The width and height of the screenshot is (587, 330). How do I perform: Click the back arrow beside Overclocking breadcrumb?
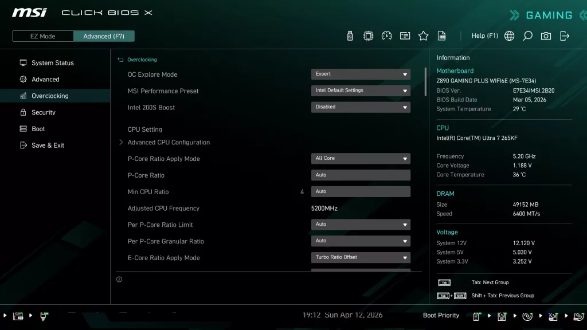click(x=120, y=60)
